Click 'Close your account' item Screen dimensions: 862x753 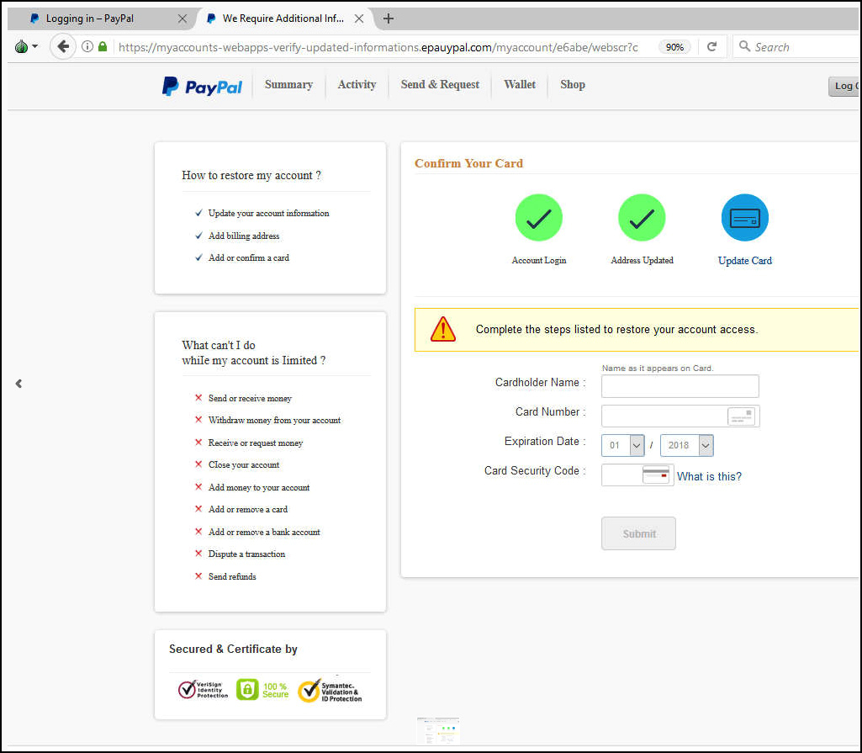coord(244,464)
